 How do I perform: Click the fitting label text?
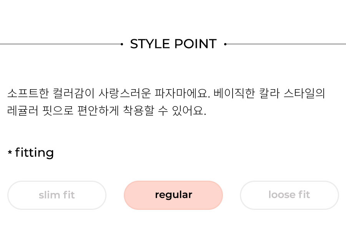pos(35,153)
